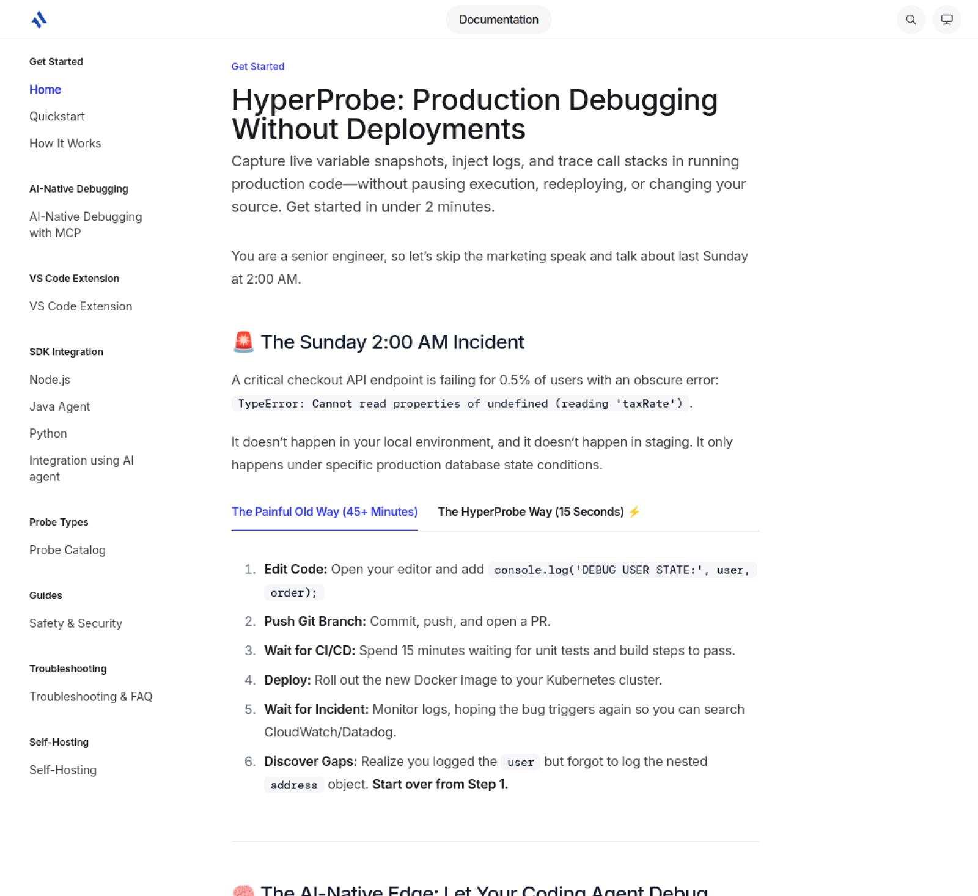The height and width of the screenshot is (896, 978).
Task: Open AI-Native Debugging with MCP page
Action: [86, 224]
